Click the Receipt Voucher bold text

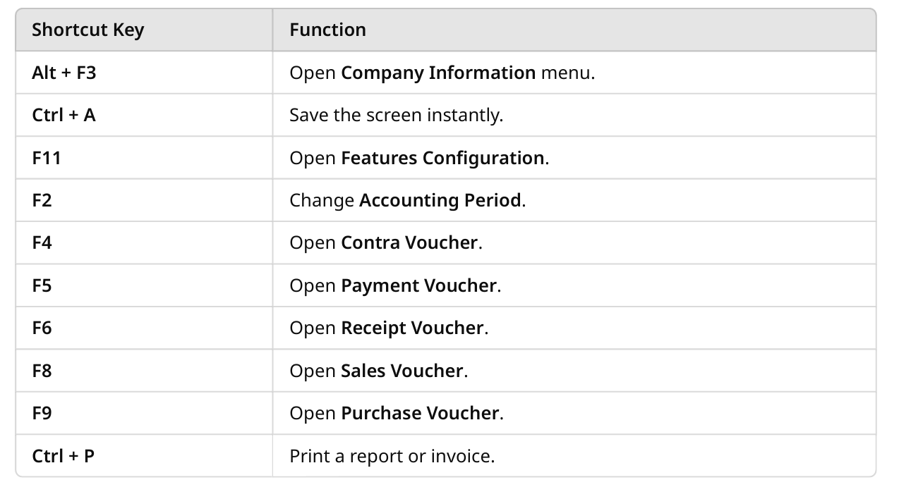(x=412, y=328)
